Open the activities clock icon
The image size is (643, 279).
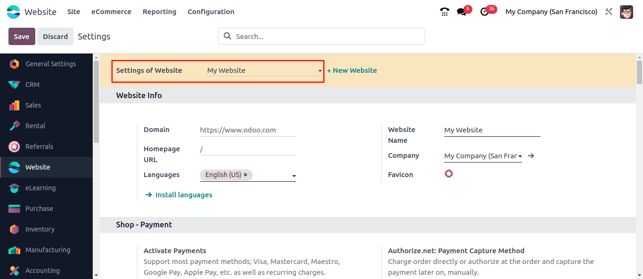pyautogui.click(x=484, y=12)
